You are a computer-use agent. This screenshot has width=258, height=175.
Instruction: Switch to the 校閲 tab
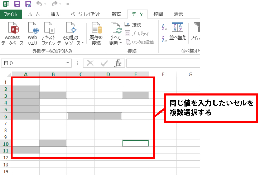pyautogui.click(x=158, y=14)
